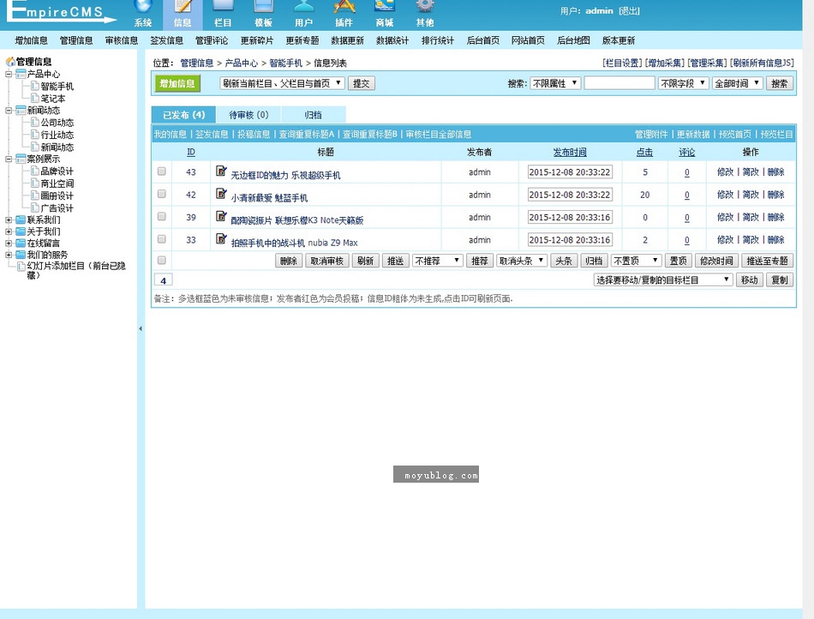The image size is (814, 619).
Task: Click the edit icon in row ID 39
Action: click(x=222, y=216)
